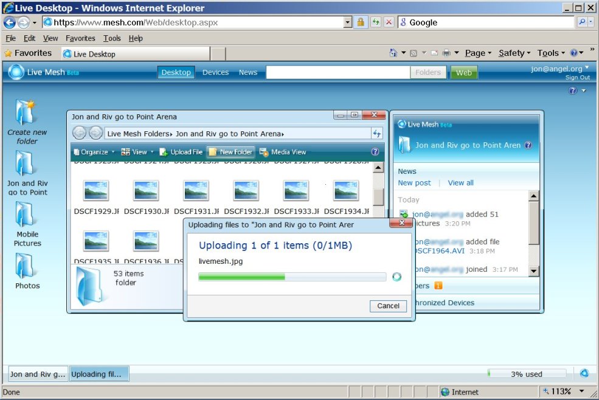
Task: Select the Desktop tab in Live Mesh
Action: point(176,72)
